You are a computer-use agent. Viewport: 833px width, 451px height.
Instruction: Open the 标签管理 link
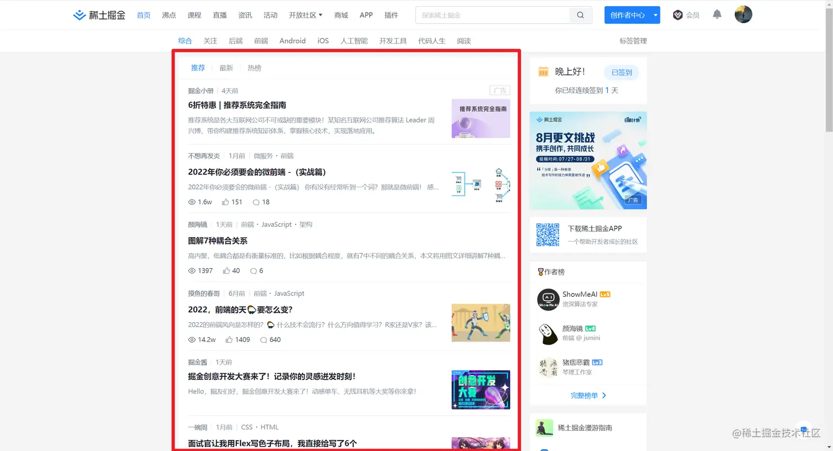[x=632, y=41]
